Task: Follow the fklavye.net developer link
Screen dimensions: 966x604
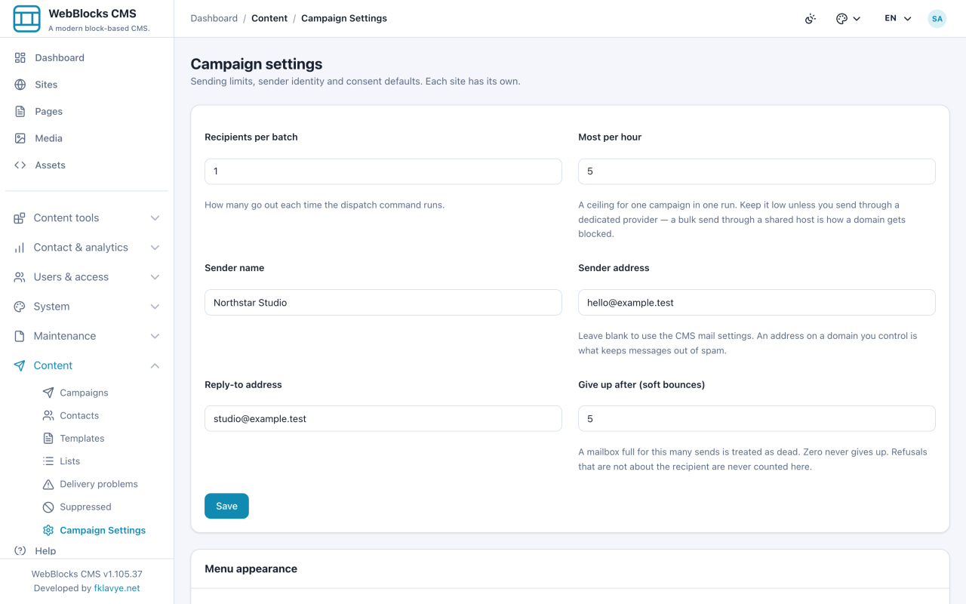Action: coord(117,588)
